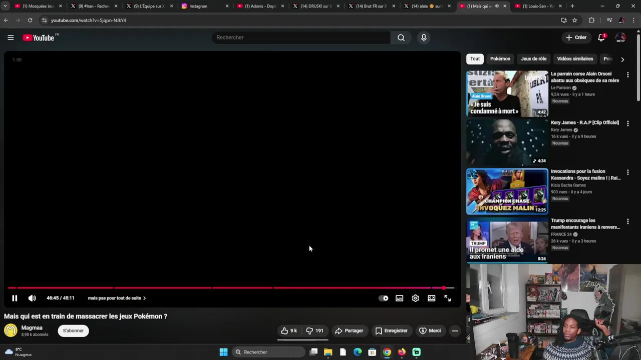This screenshot has height=360, width=641.
Task: Open Champion Chase Raid thumbnail
Action: click(507, 191)
